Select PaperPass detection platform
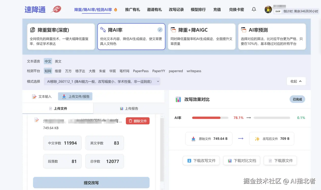This screenshot has width=321, height=190. 141,71
